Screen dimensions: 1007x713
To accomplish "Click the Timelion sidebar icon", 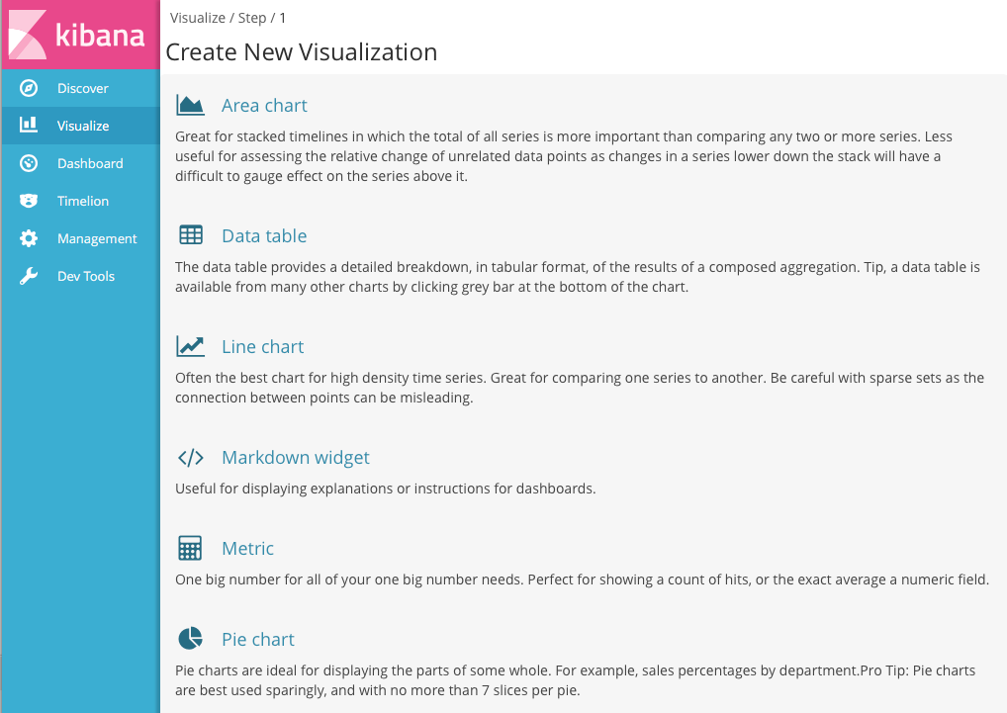I will tap(29, 201).
